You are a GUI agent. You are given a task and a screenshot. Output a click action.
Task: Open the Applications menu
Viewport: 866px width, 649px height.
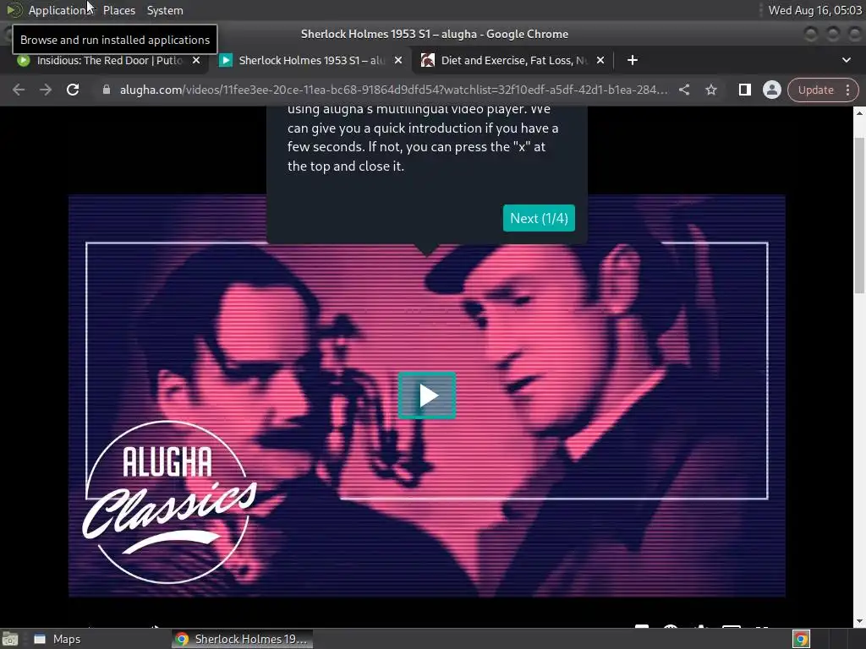60,10
